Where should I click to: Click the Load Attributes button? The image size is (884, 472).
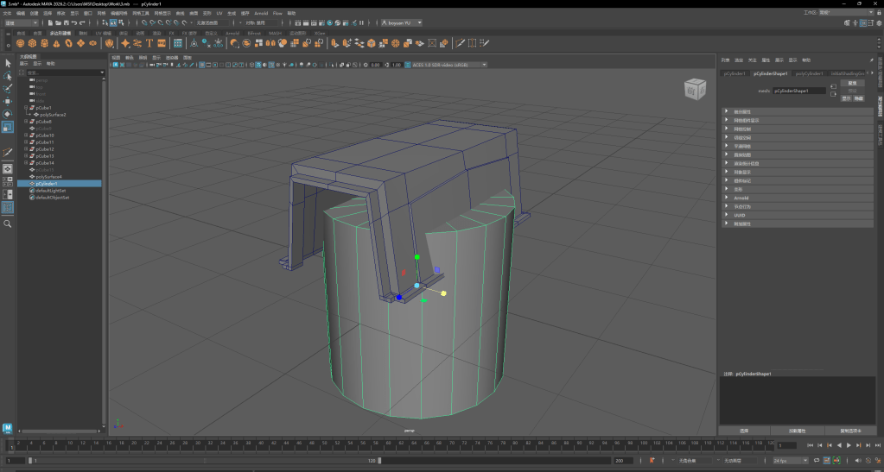pos(797,430)
